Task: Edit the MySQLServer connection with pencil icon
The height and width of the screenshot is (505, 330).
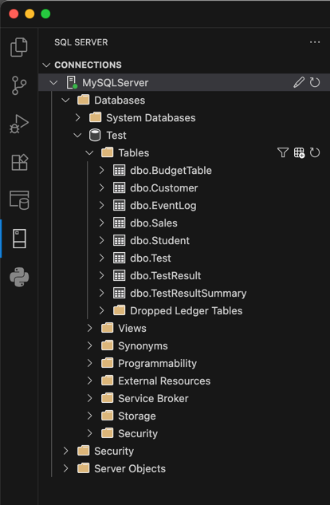Action: (299, 82)
